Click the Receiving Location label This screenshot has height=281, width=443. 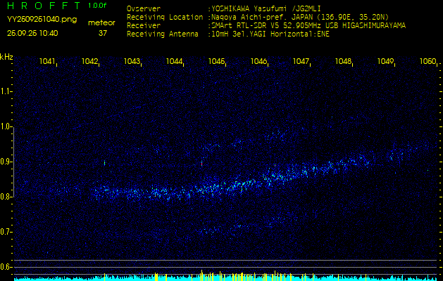pyautogui.click(x=165, y=17)
